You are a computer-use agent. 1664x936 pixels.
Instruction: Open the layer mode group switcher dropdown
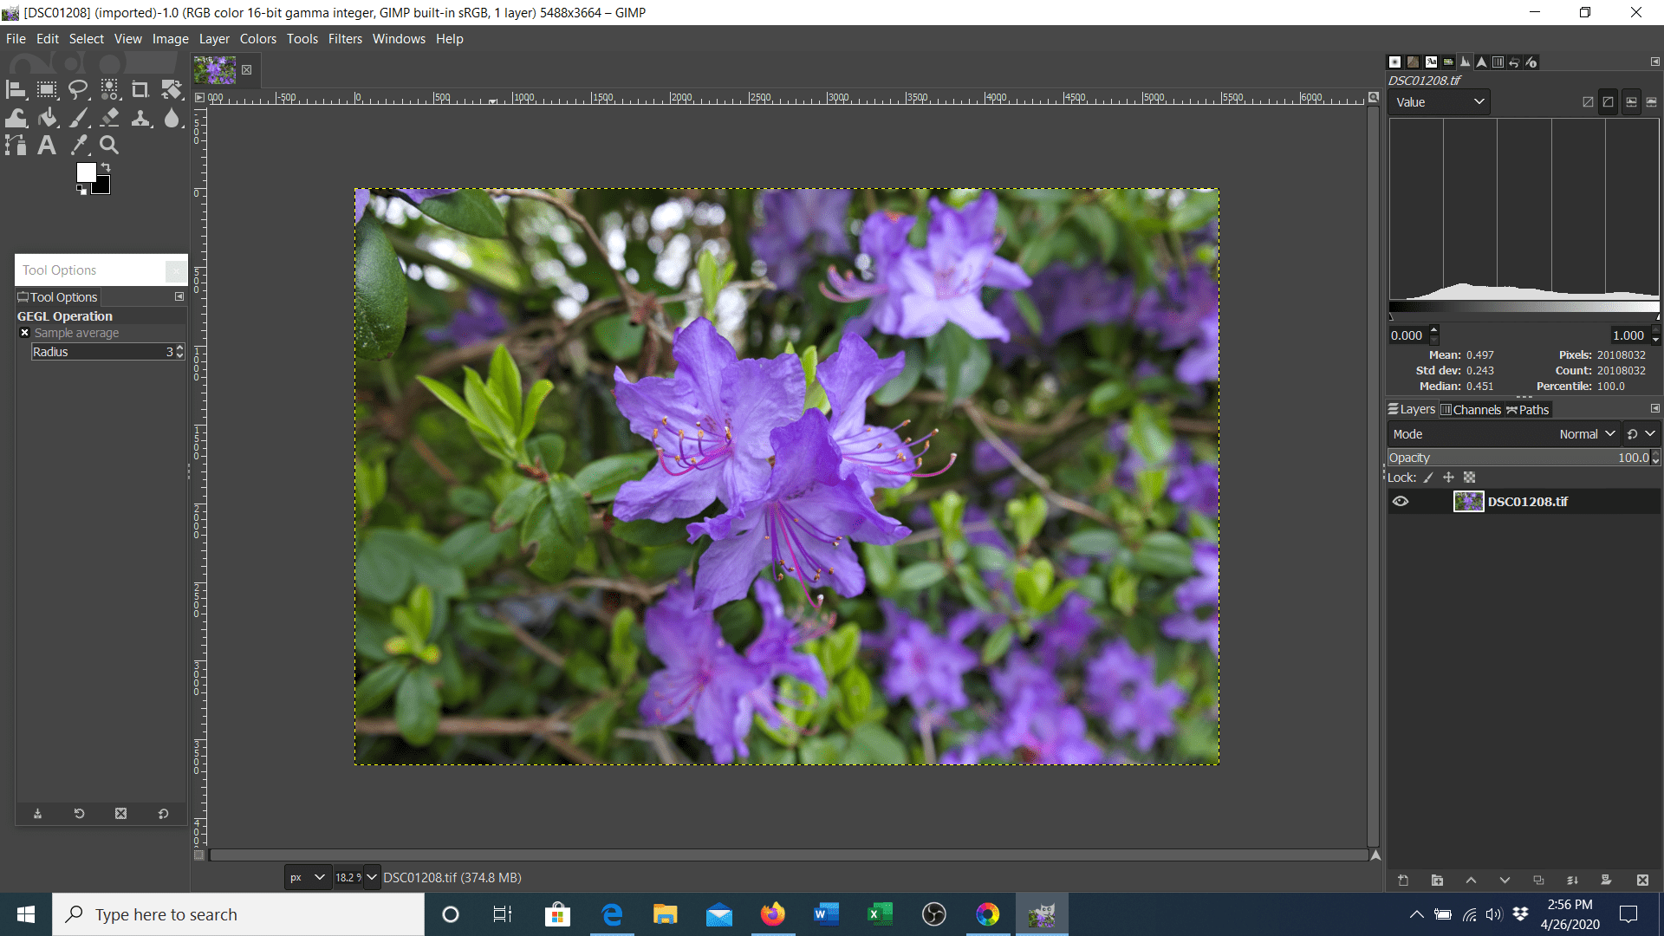[1641, 434]
